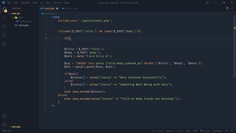This screenshot has width=236, height=133.
Task: Click Prettier in status bar
Action: [x=218, y=131]
